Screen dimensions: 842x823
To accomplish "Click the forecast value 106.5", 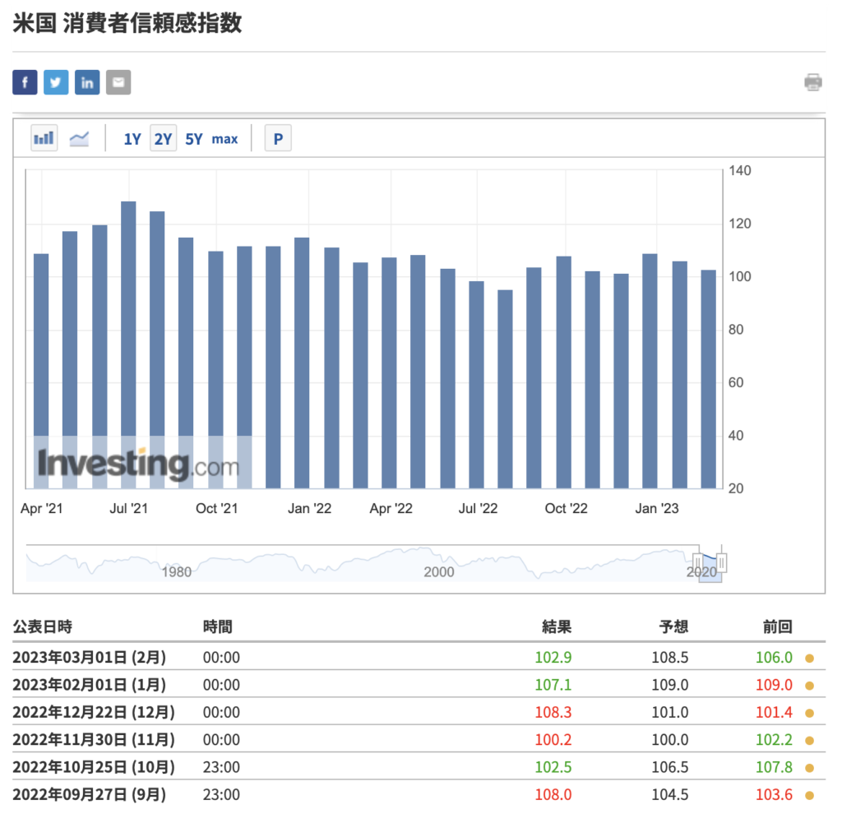I will [669, 766].
